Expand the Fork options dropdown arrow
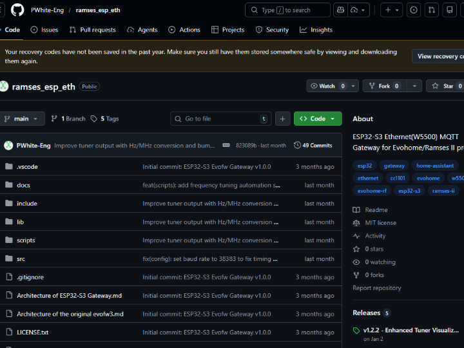Viewport: 464px width, 348px height. [x=414, y=86]
